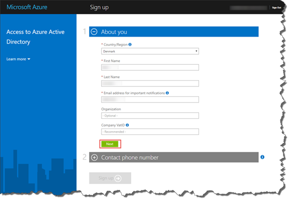This screenshot has height=201, width=291.
Task: Open the Country/Region dropdown showing Denmark
Action: tap(150, 51)
